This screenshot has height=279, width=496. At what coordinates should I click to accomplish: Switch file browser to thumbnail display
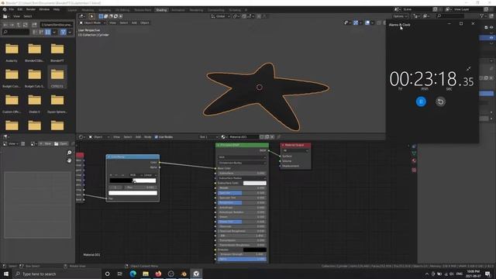48,32
